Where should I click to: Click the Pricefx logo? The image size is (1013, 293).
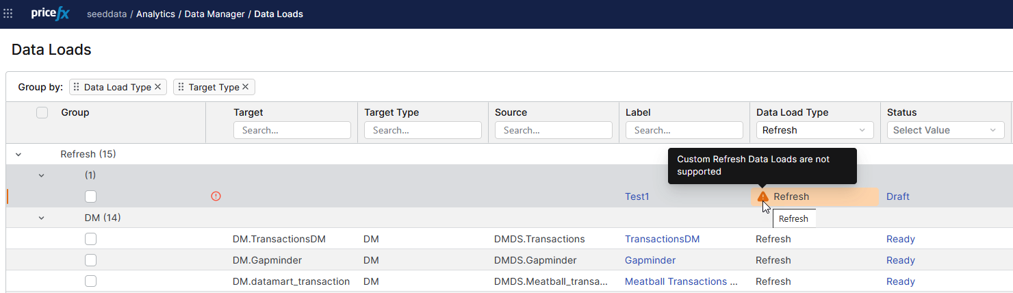click(50, 14)
